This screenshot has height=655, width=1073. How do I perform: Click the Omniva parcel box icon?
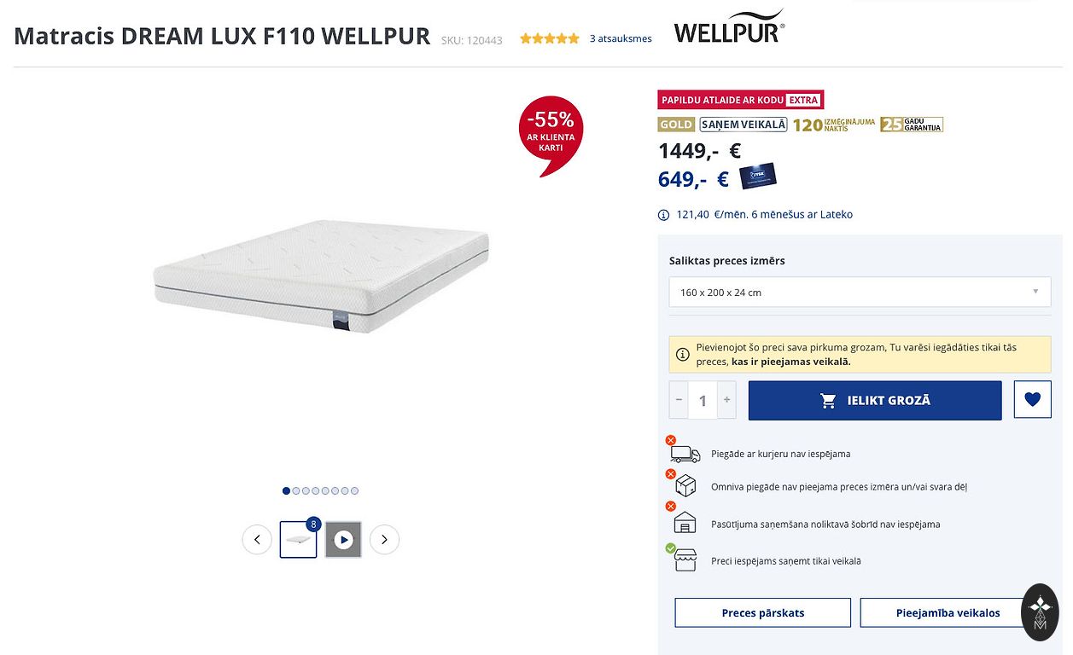click(685, 486)
